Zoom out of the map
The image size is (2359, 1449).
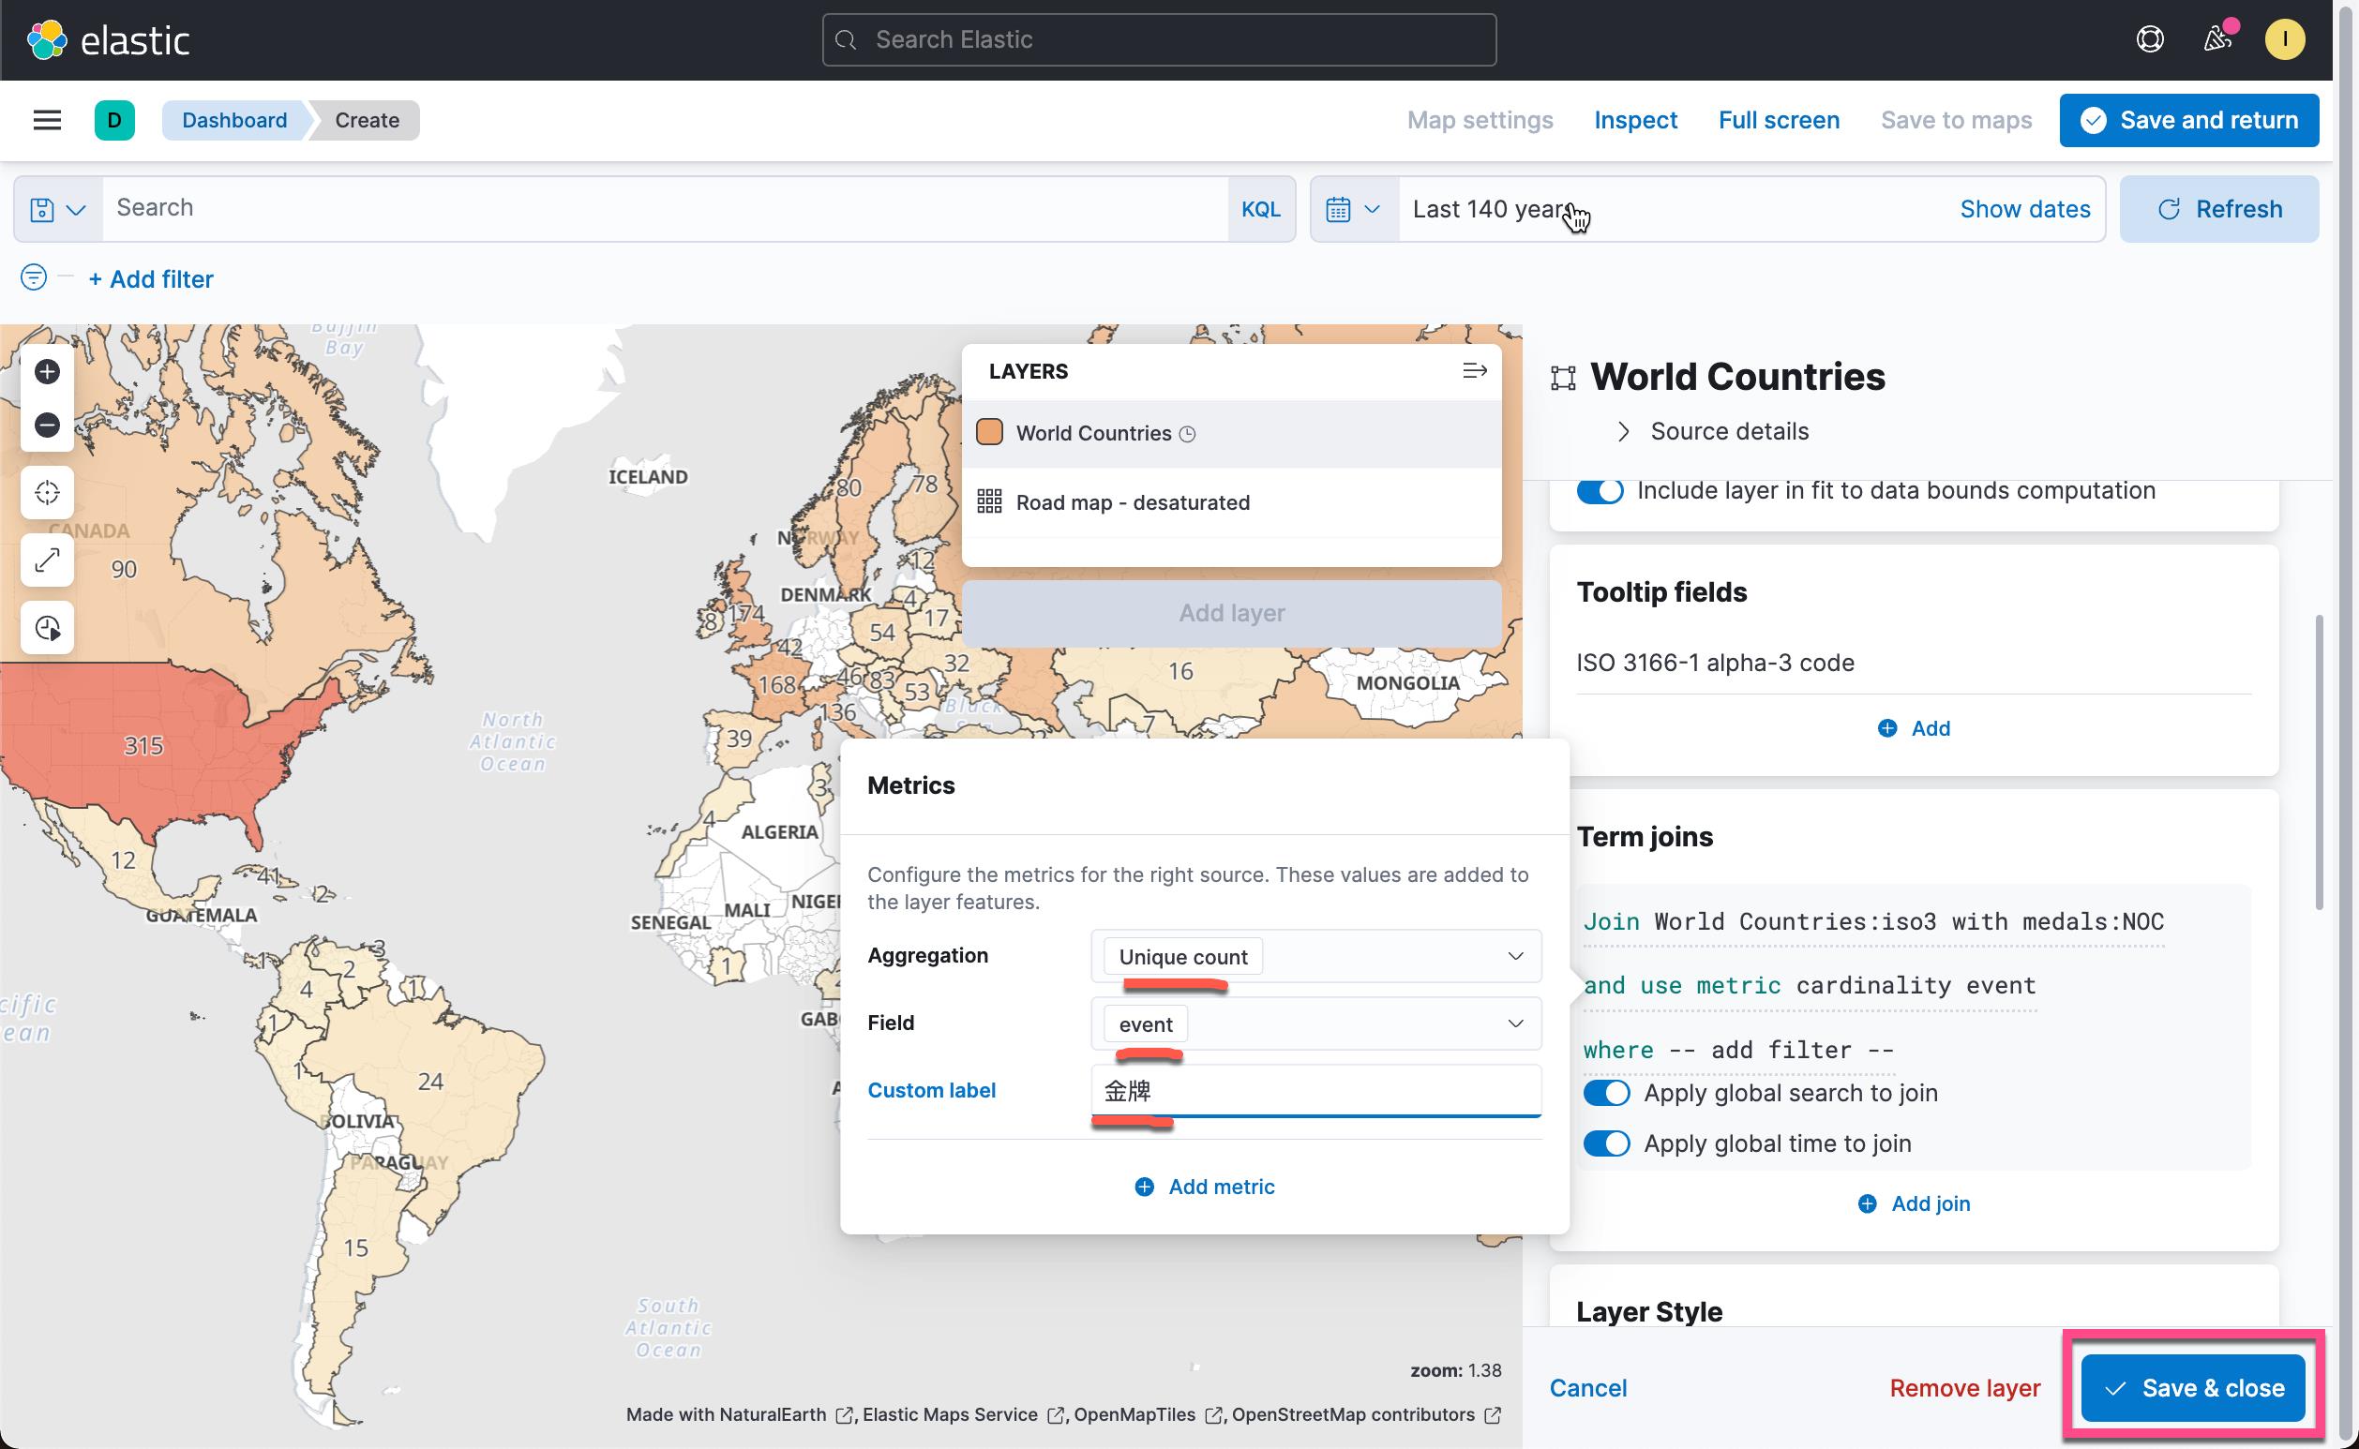coord(47,425)
